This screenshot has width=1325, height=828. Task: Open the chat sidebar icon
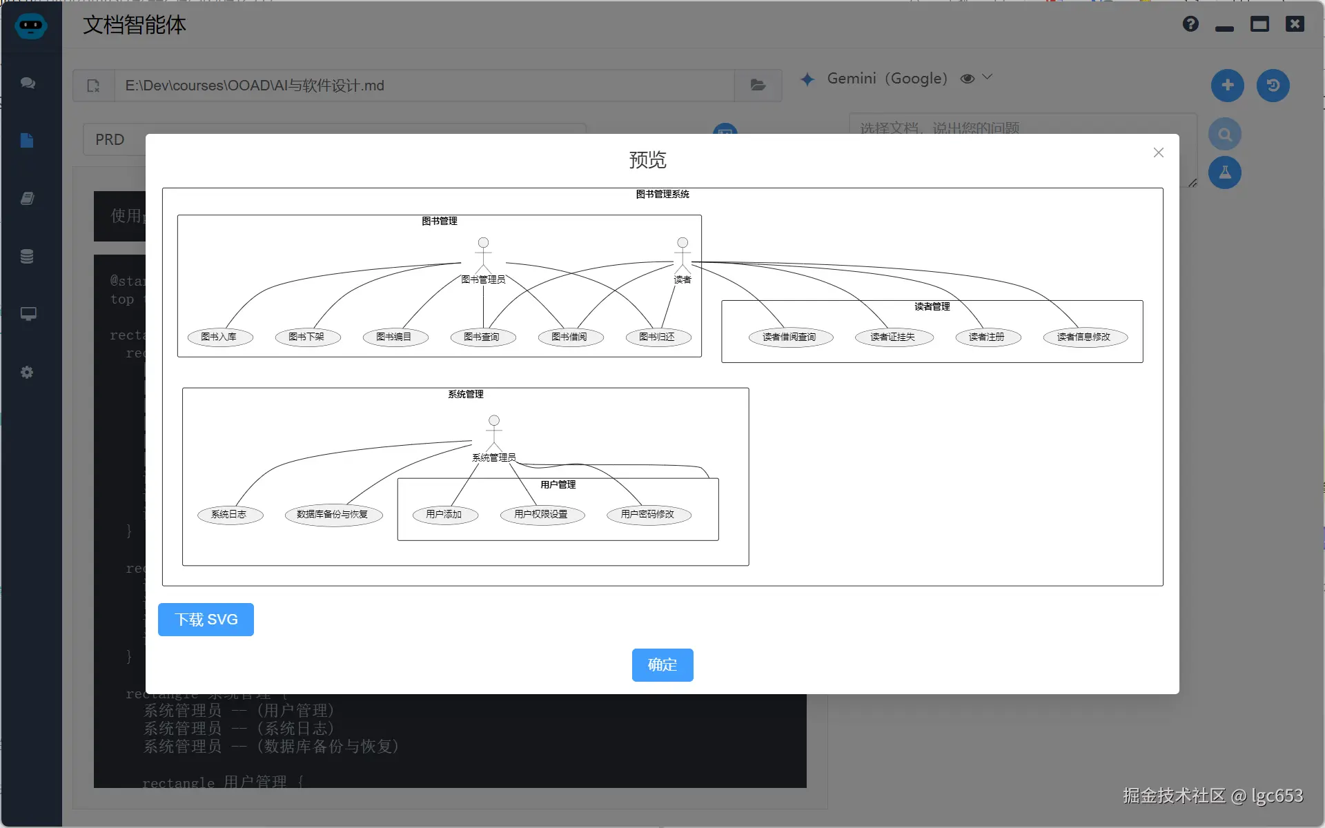(x=28, y=83)
